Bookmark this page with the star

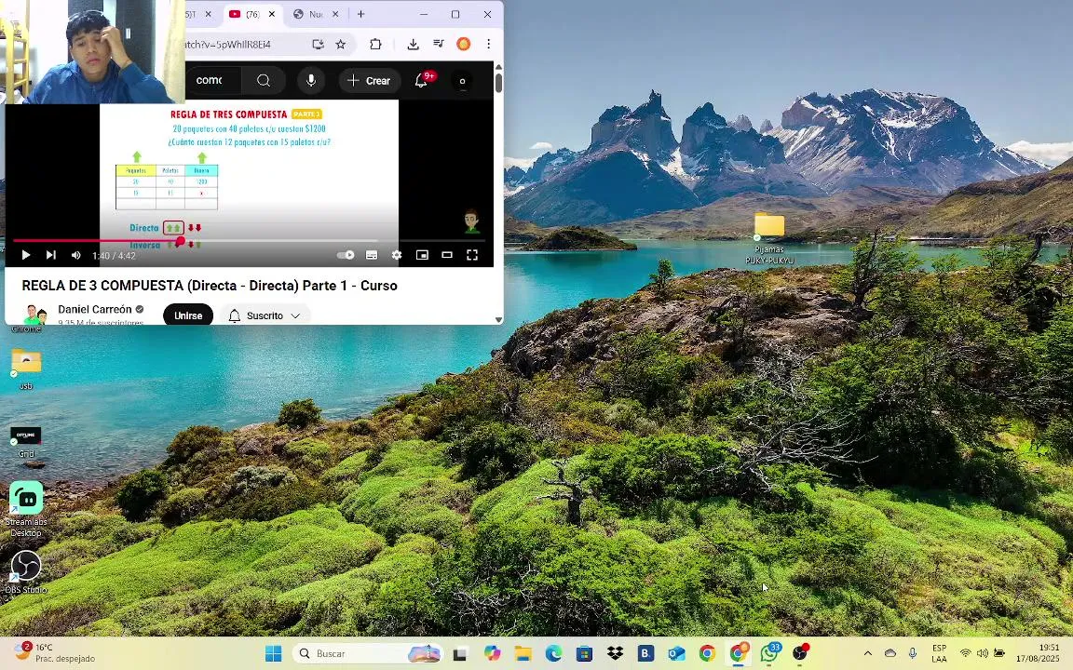coord(341,45)
